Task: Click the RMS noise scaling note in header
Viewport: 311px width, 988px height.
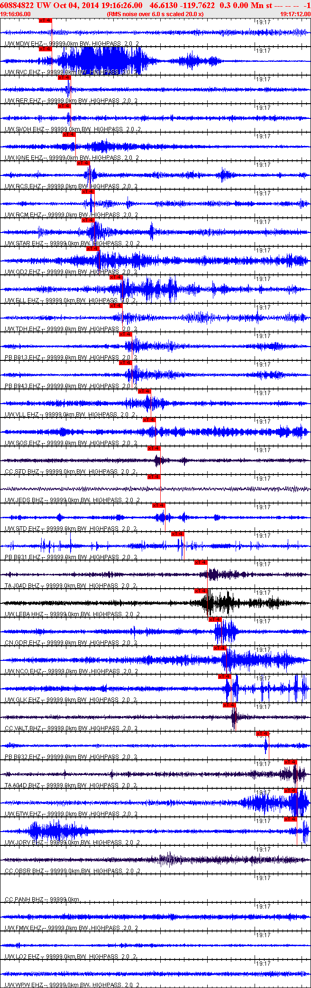Action: [x=155, y=14]
